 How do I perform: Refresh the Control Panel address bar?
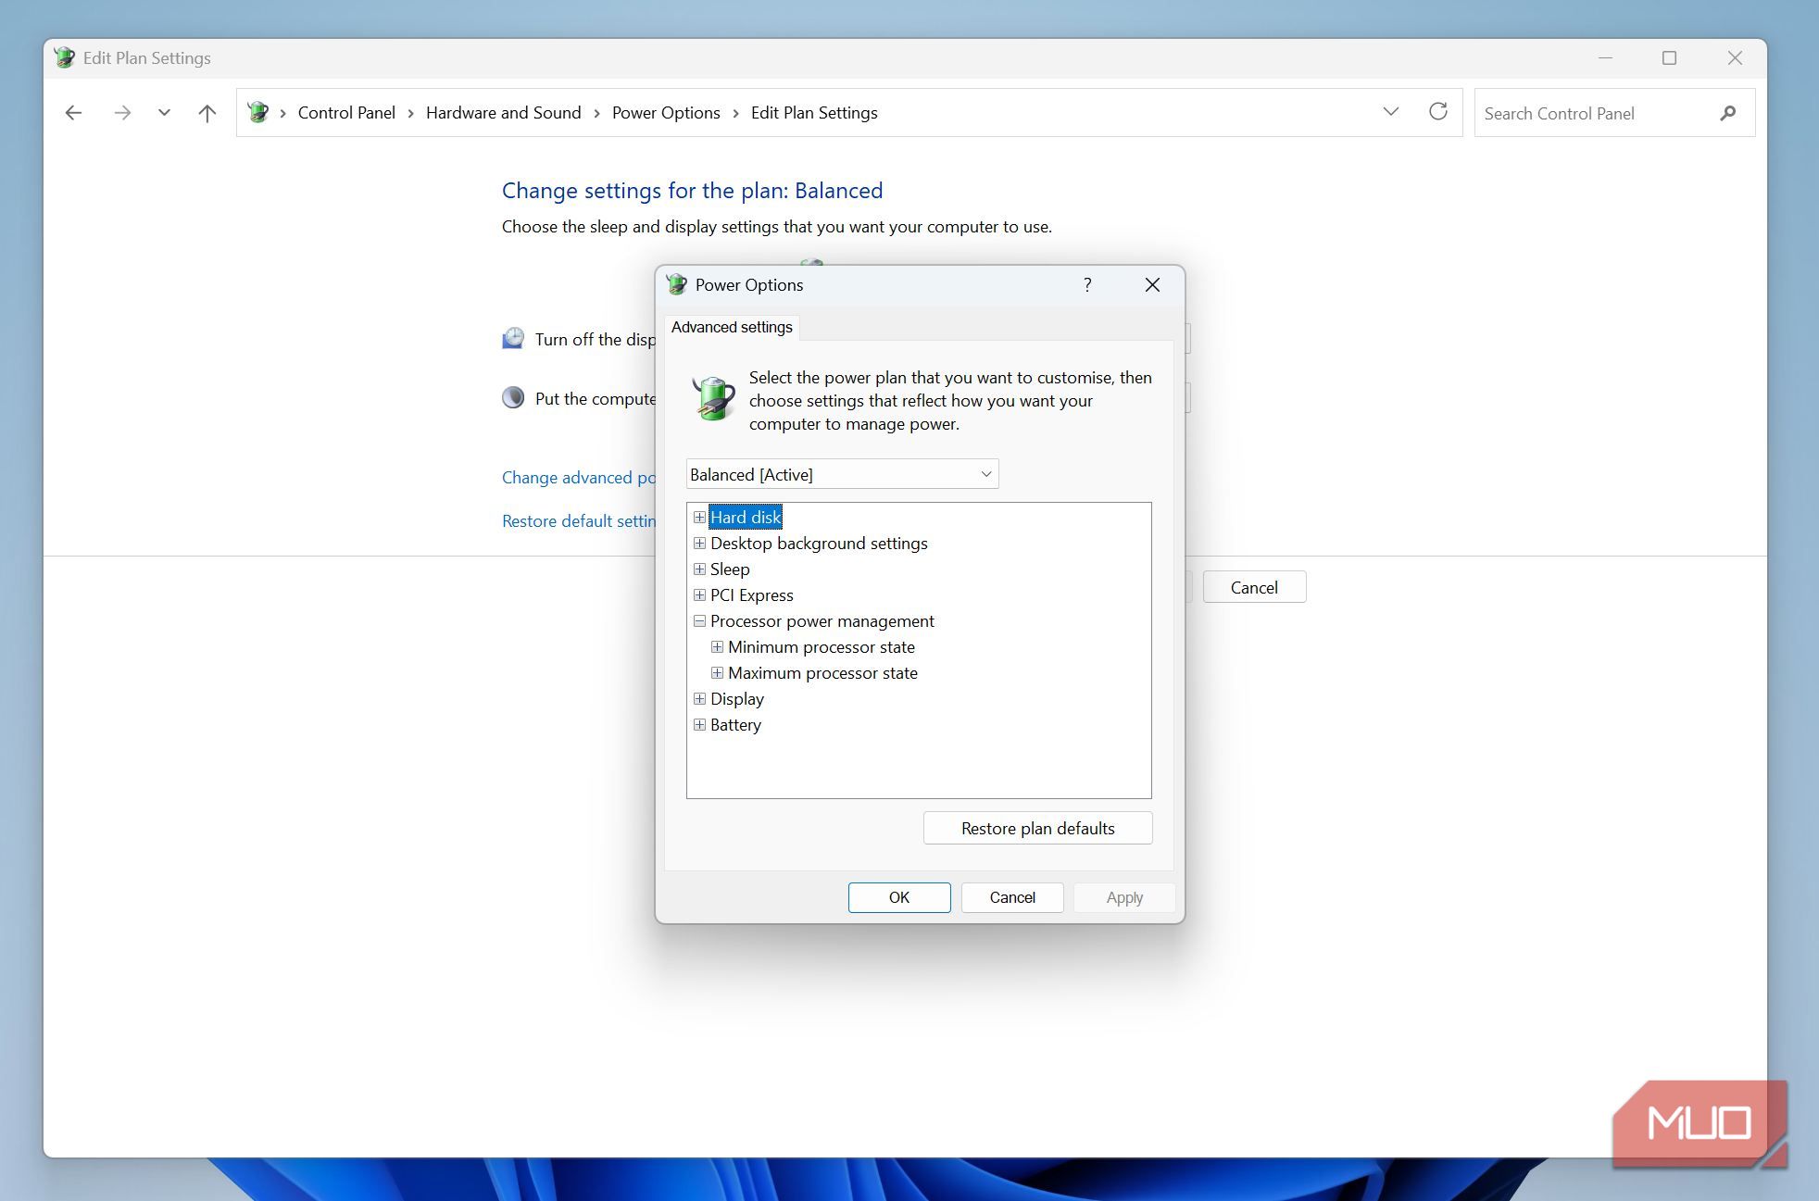(x=1437, y=112)
